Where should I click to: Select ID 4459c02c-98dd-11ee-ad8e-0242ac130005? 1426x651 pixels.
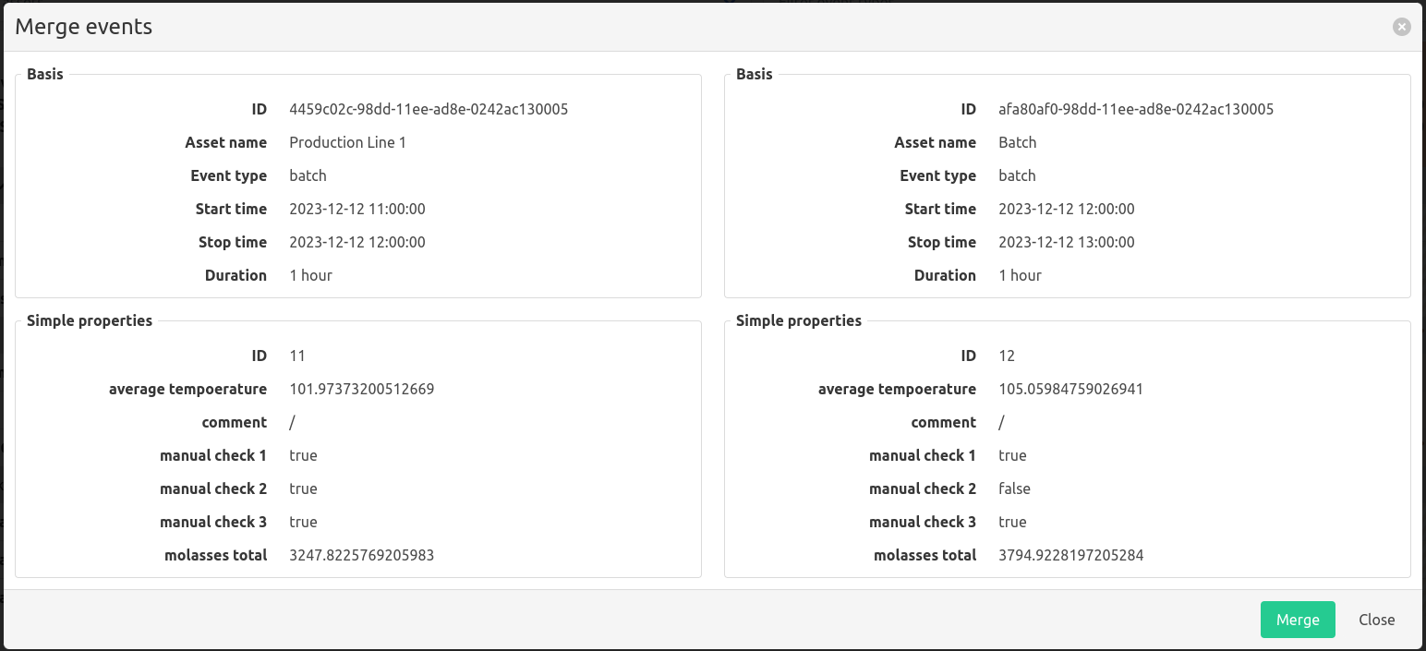click(x=429, y=109)
